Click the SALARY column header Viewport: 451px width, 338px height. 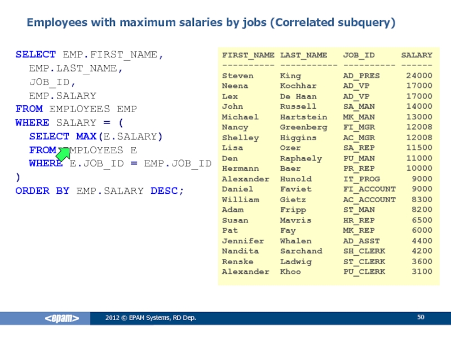tap(417, 55)
